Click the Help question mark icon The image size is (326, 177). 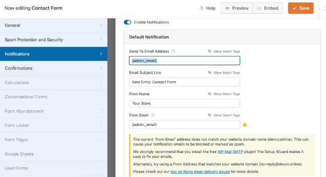point(201,8)
